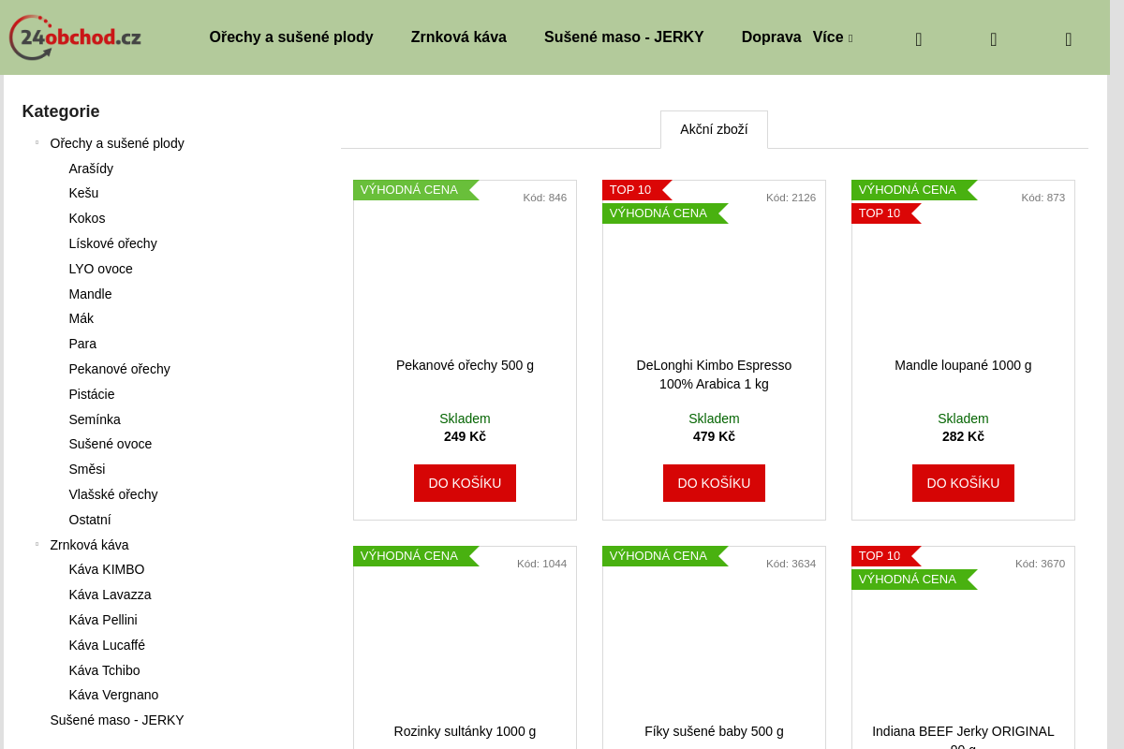Image resolution: width=1124 pixels, height=749 pixels.
Task: Open Káva Lavazza category
Action: click(x=110, y=595)
